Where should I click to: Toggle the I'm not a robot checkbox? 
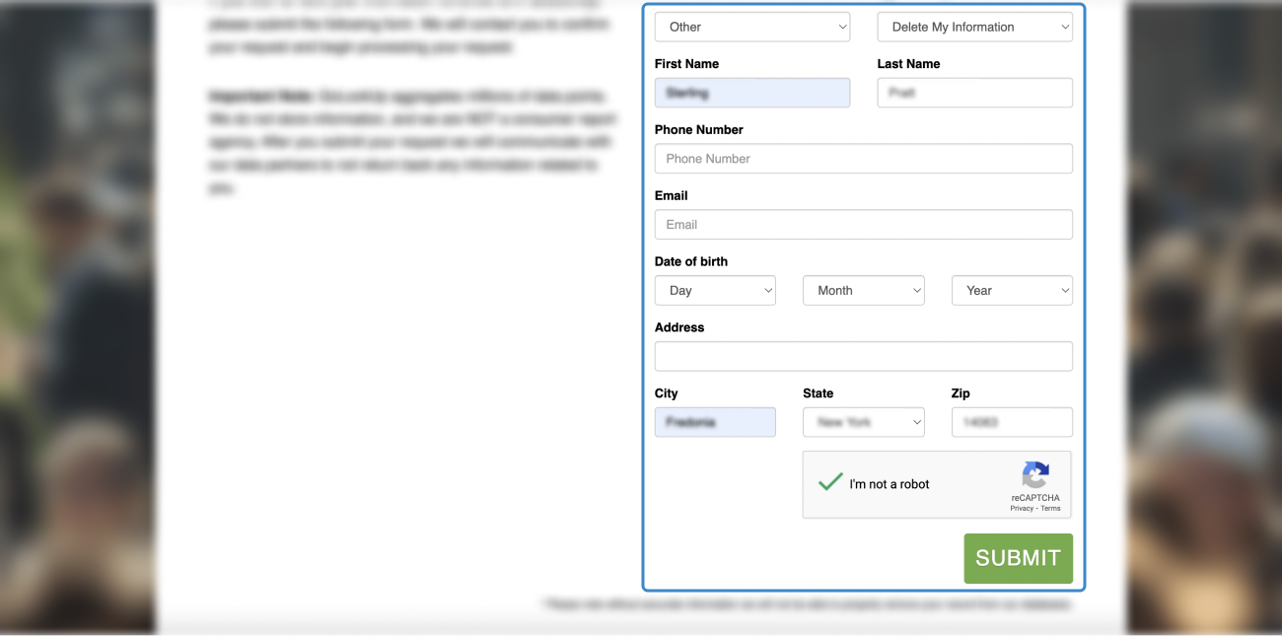pyautogui.click(x=830, y=483)
